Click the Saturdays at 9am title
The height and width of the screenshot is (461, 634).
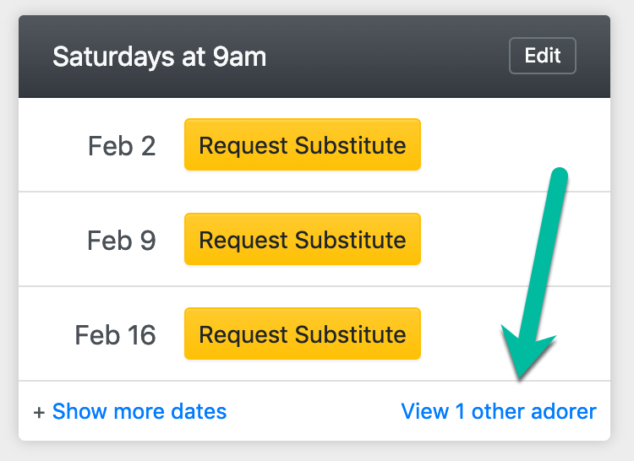(x=159, y=57)
